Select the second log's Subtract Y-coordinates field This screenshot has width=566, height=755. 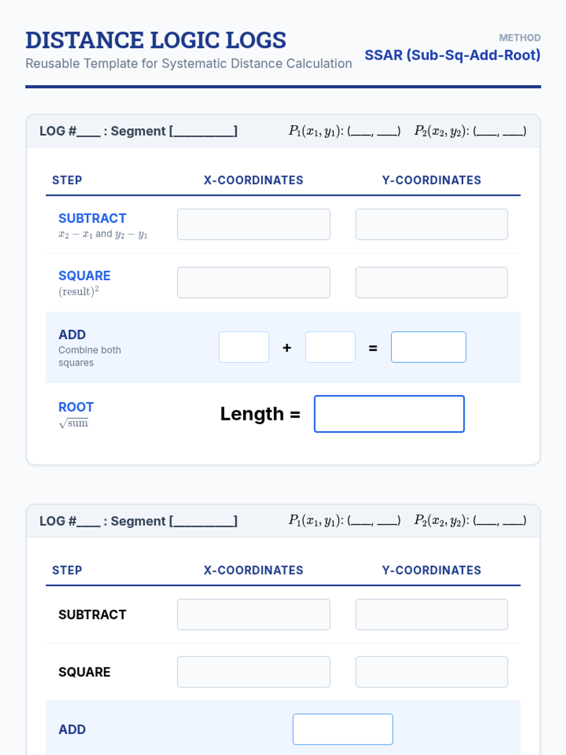click(x=432, y=614)
